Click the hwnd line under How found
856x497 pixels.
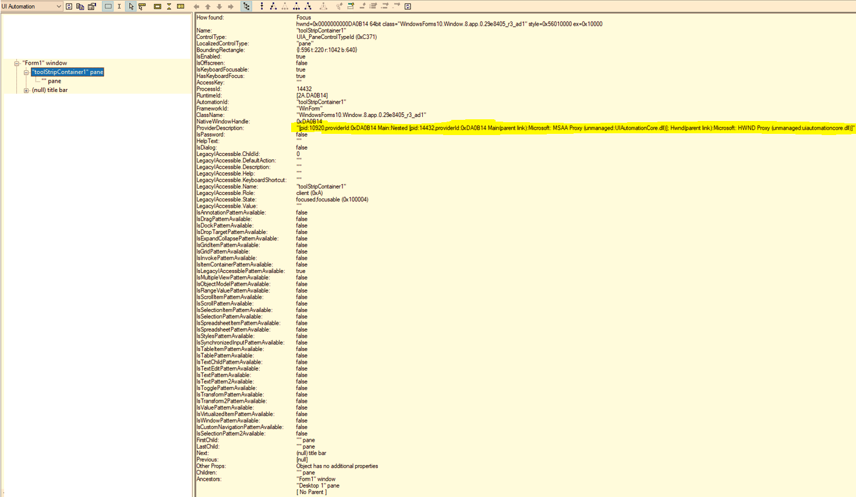pos(449,24)
